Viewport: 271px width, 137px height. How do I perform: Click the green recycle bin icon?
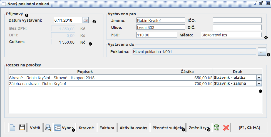click(x=217, y=128)
